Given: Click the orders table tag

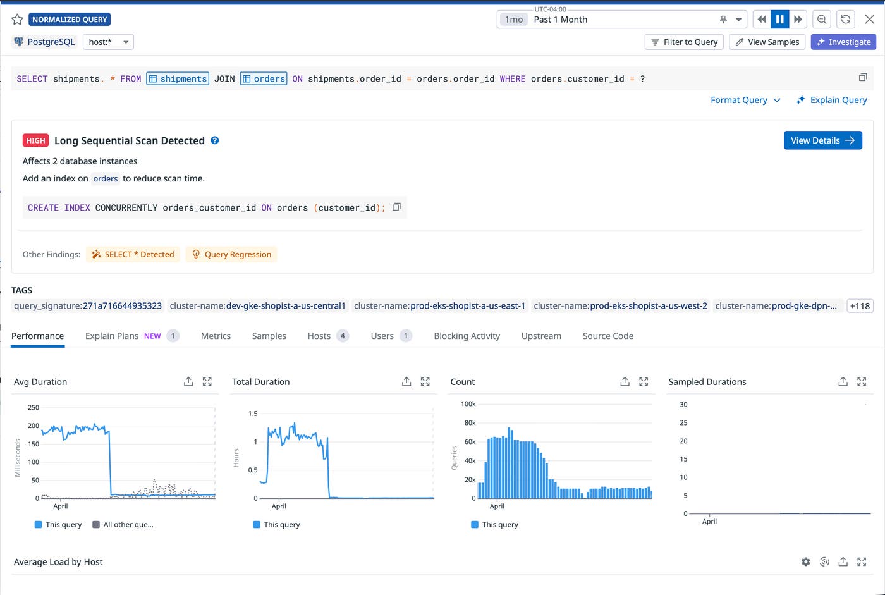Looking at the screenshot, I should tap(264, 78).
